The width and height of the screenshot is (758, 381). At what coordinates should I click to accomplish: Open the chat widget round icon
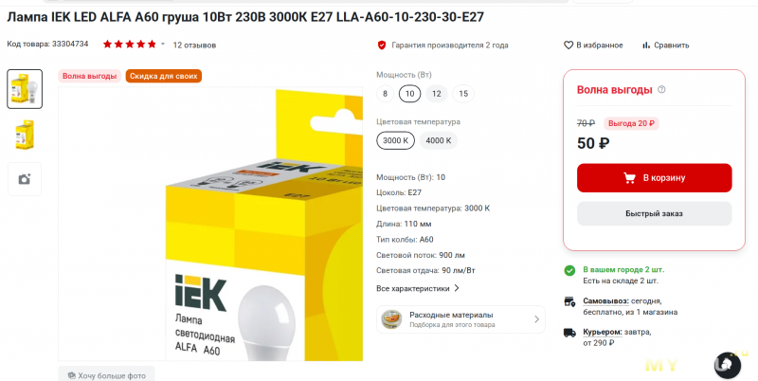pyautogui.click(x=727, y=365)
